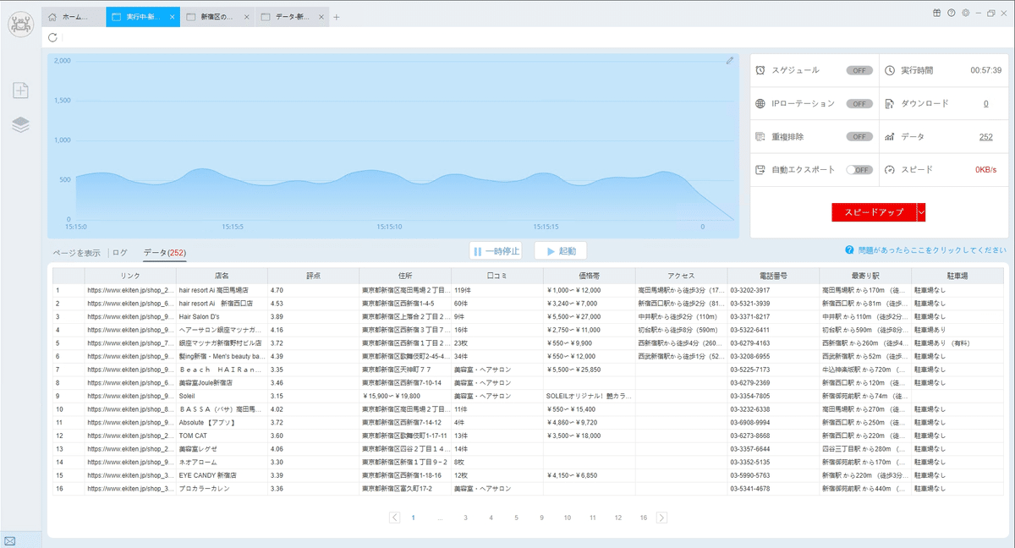Open the help question mark icon
Image resolution: width=1015 pixels, height=548 pixels.
pyautogui.click(x=951, y=13)
